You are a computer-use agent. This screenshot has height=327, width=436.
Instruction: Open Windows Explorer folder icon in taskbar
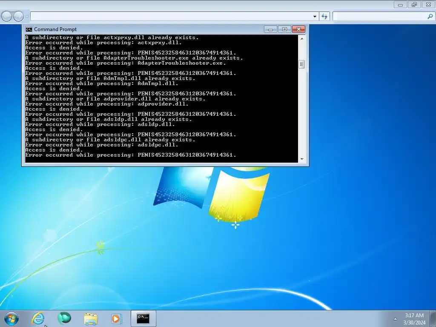[91, 318]
